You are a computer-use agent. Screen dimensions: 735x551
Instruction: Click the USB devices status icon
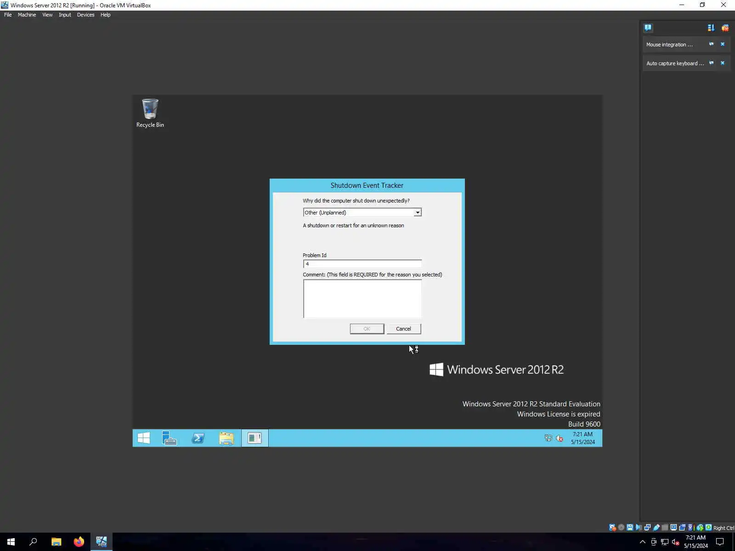pos(656,528)
